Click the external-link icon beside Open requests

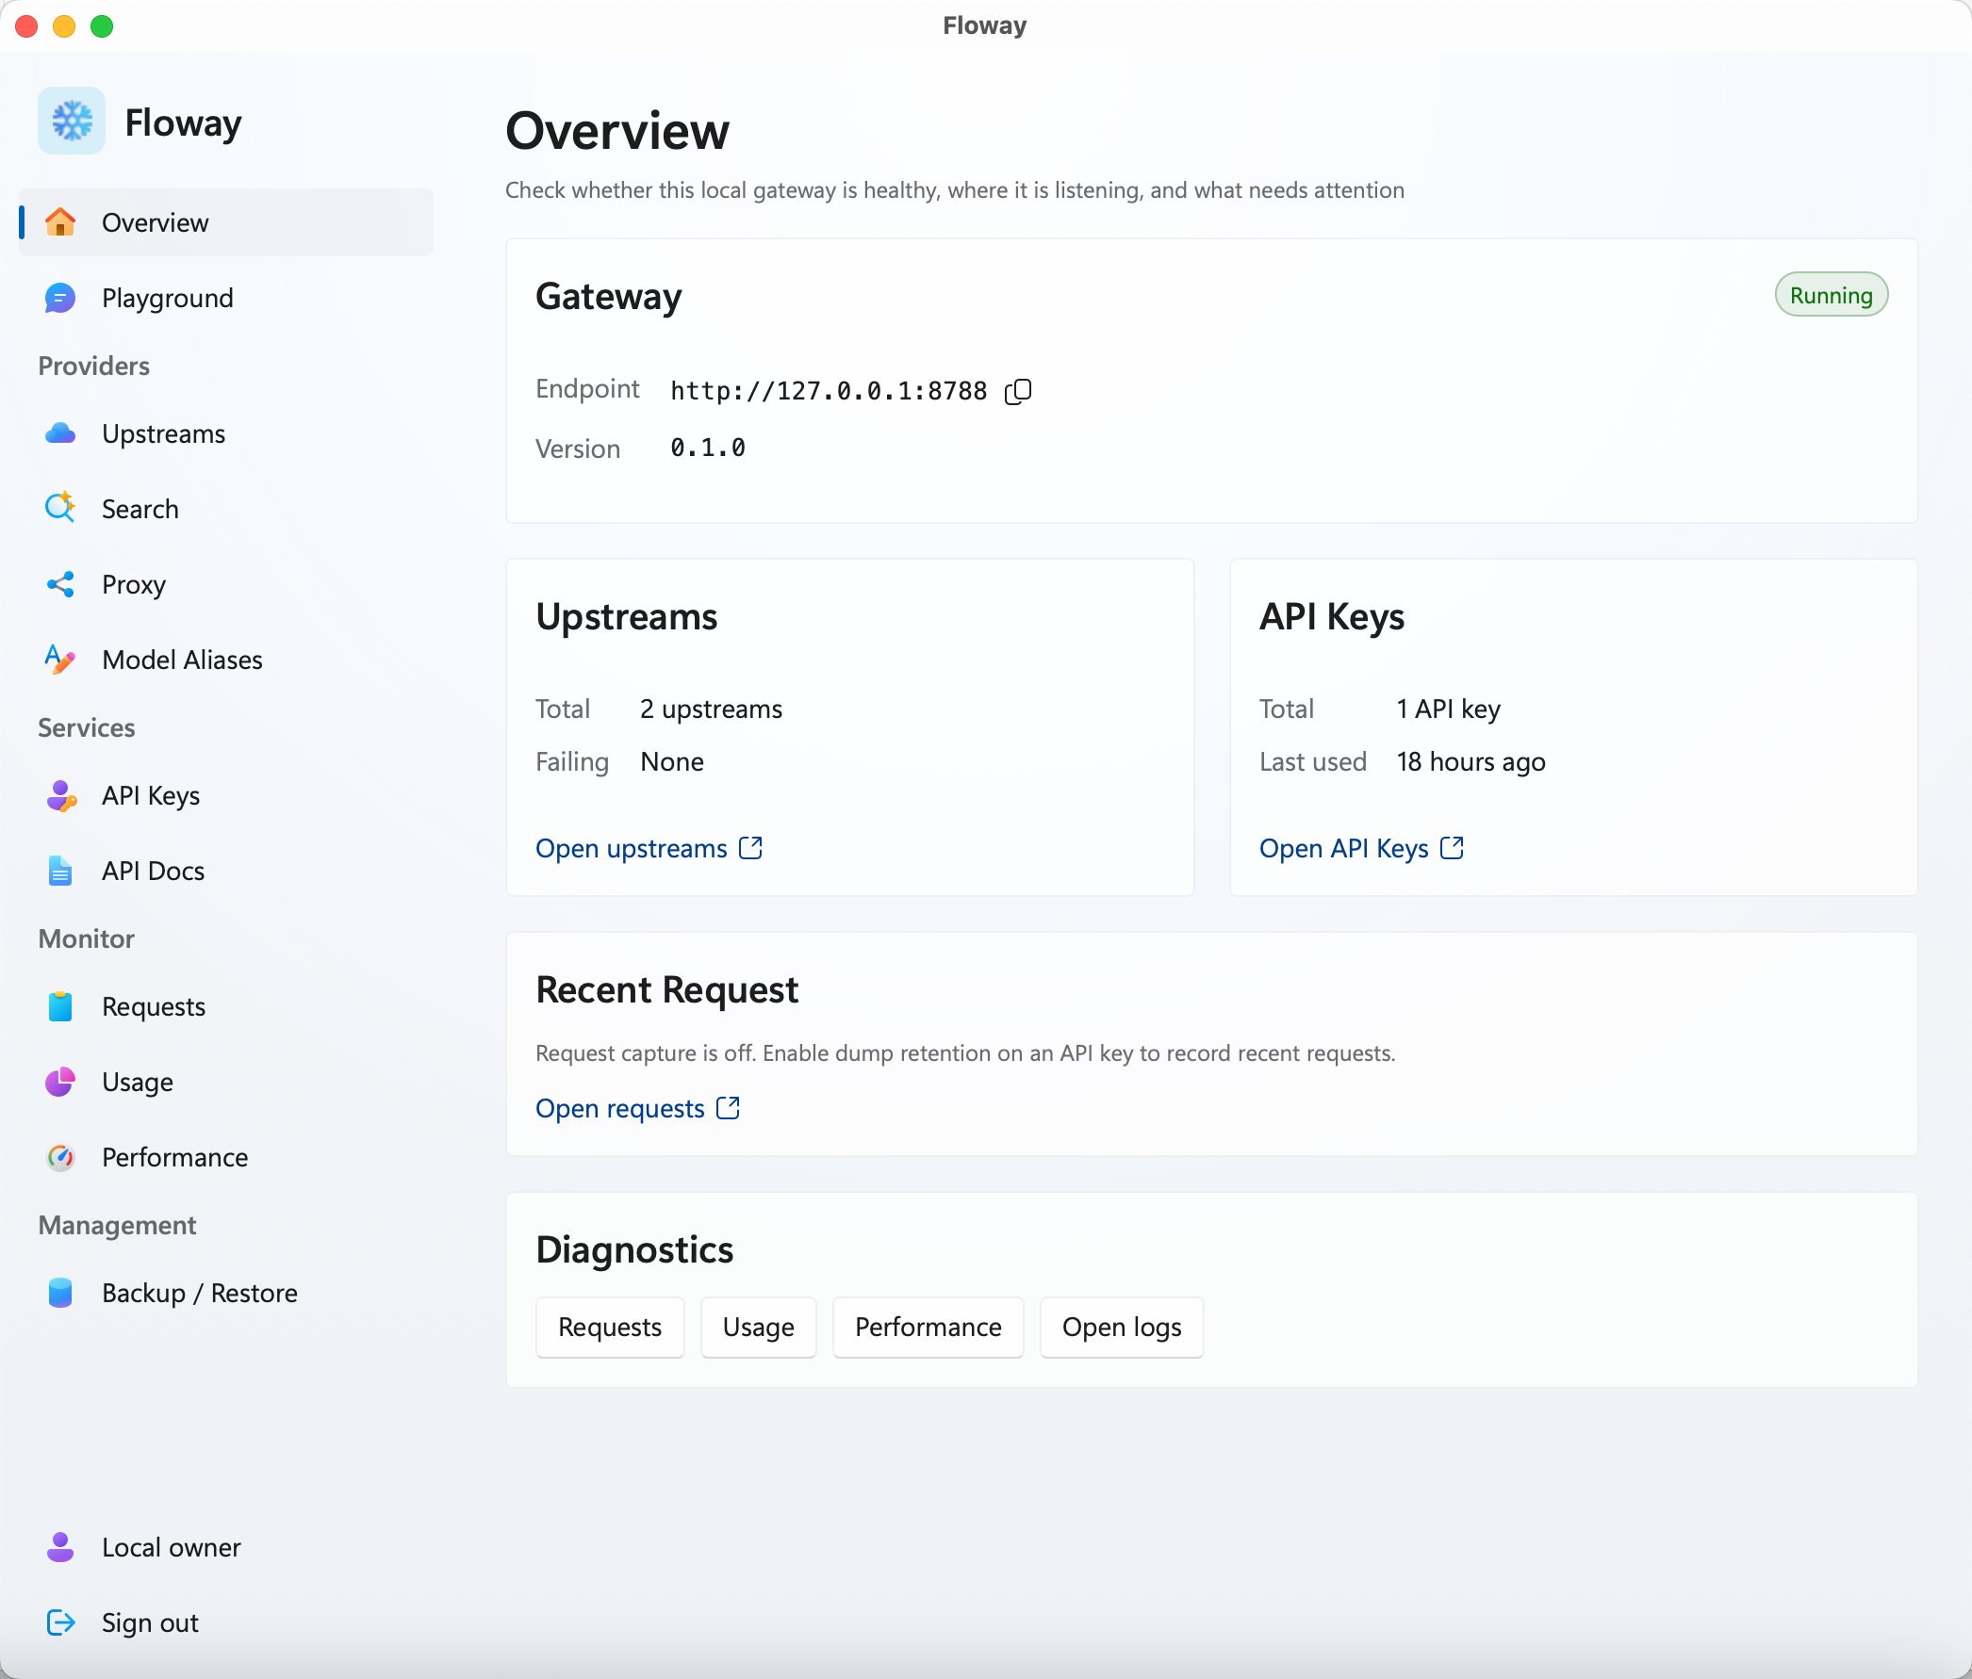point(728,1107)
